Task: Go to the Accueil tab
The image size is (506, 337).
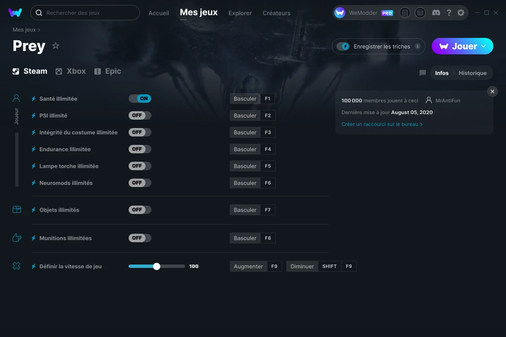Action: 159,13
